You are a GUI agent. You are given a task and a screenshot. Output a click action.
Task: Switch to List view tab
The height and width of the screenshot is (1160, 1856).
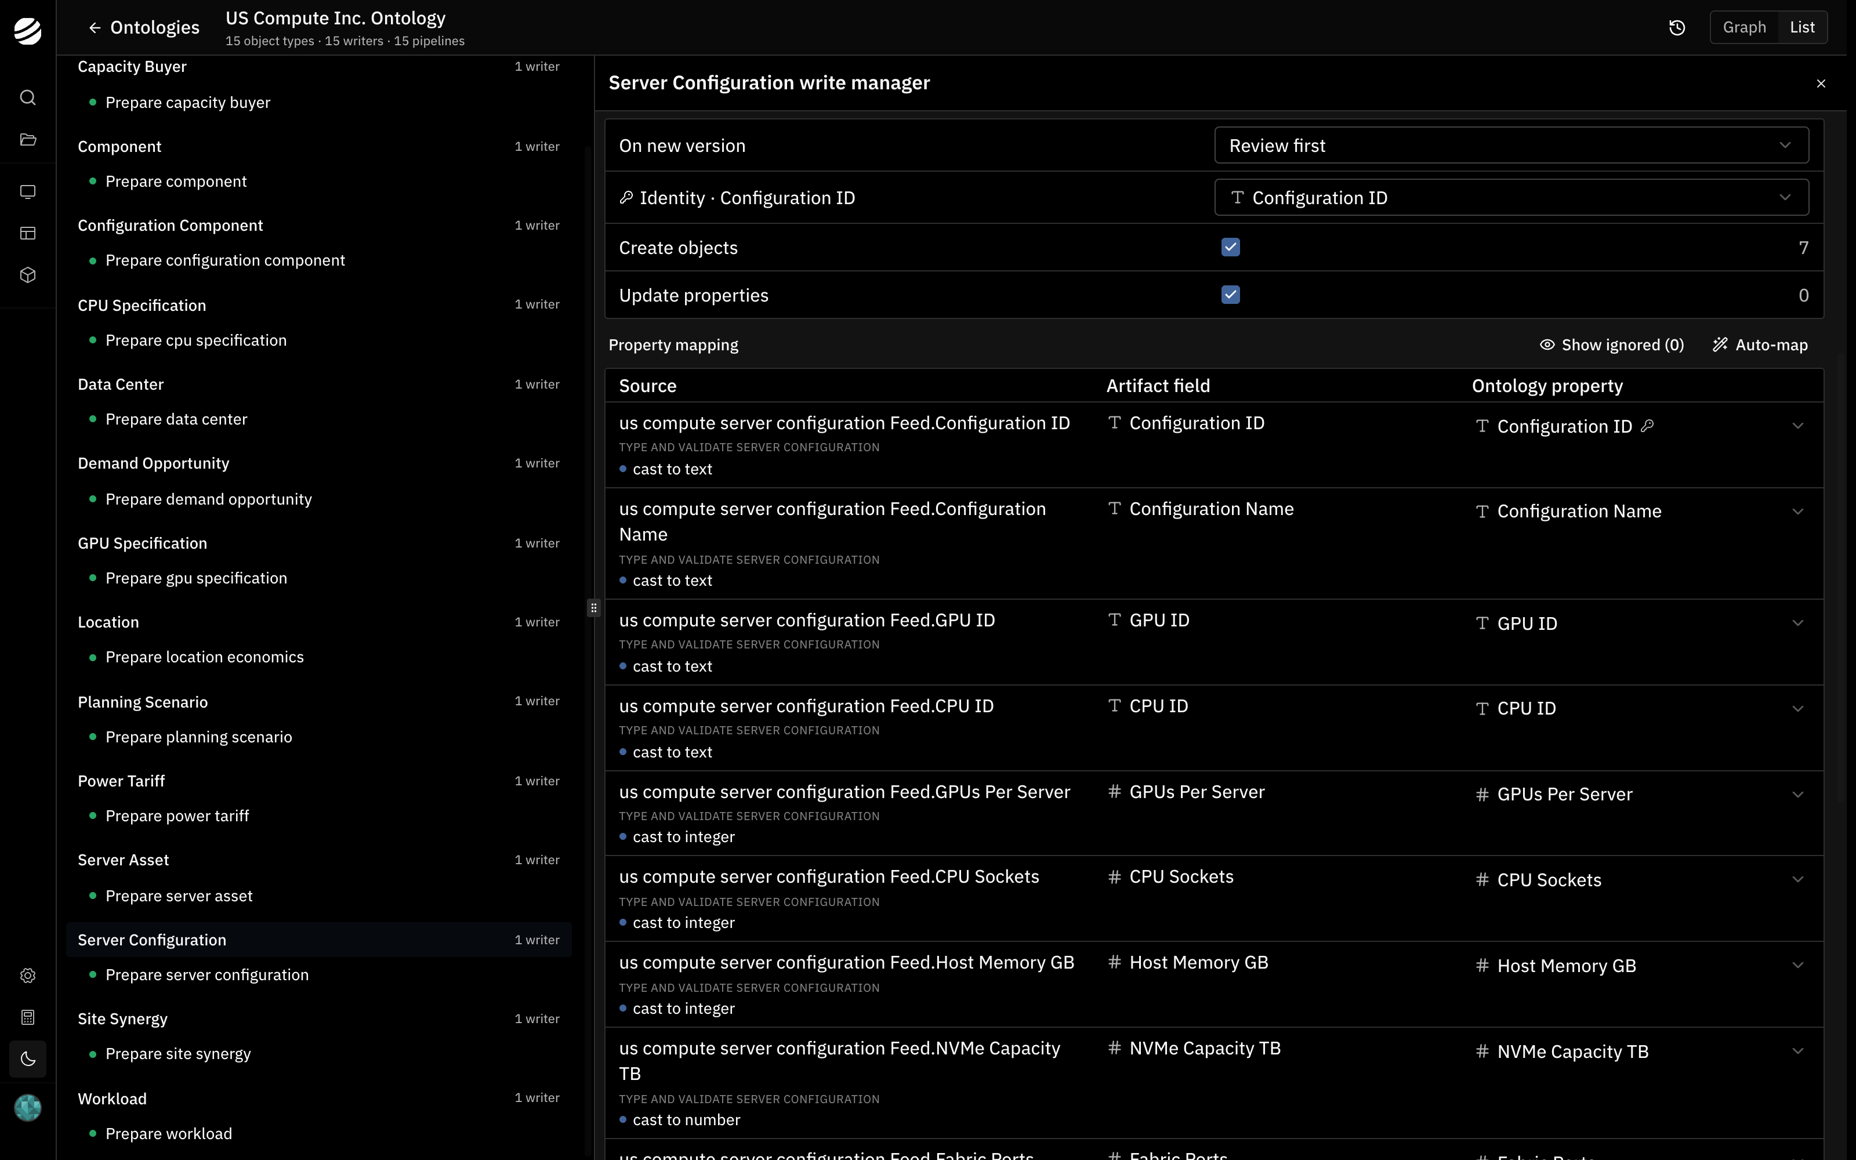coord(1802,28)
